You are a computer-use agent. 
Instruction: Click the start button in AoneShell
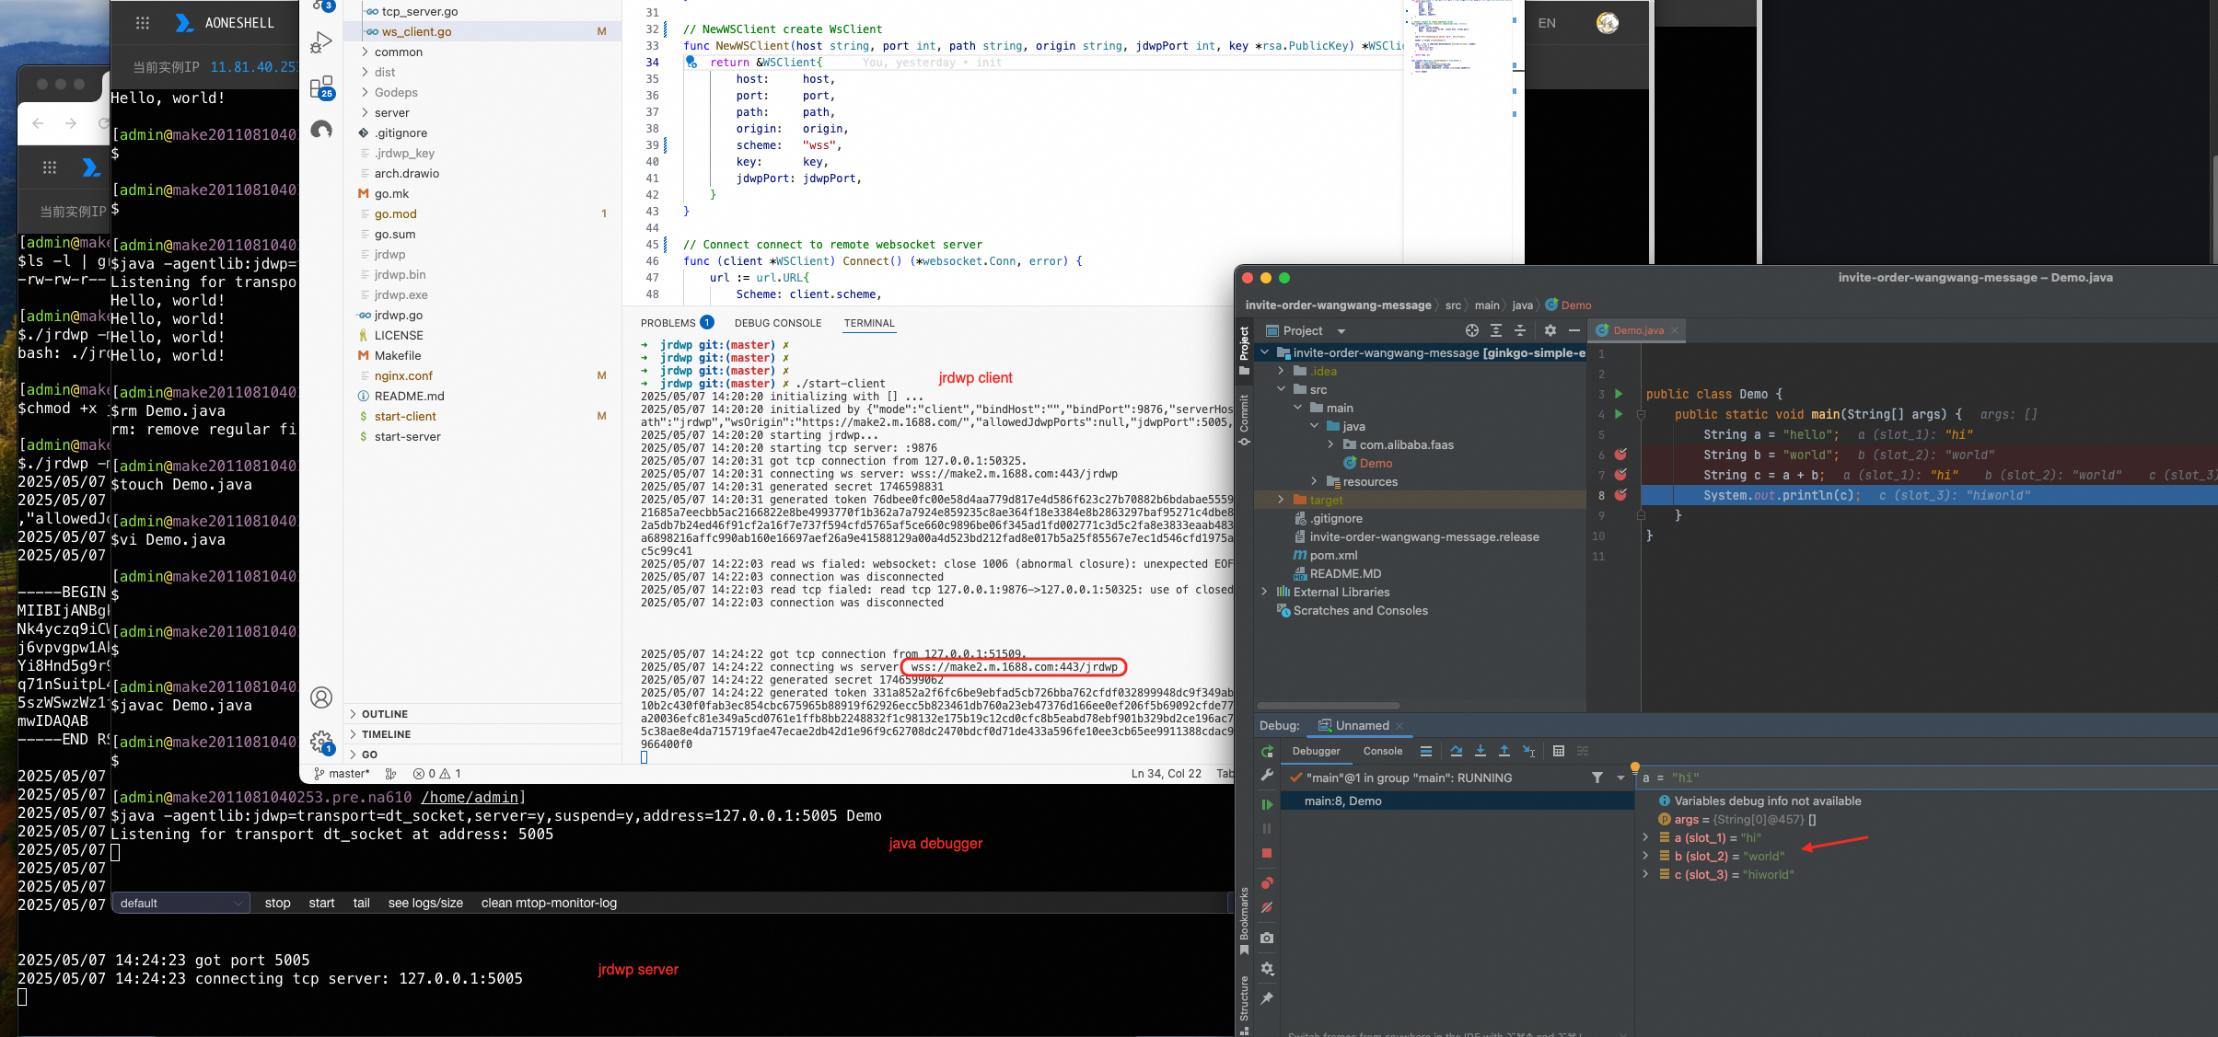tap(321, 903)
